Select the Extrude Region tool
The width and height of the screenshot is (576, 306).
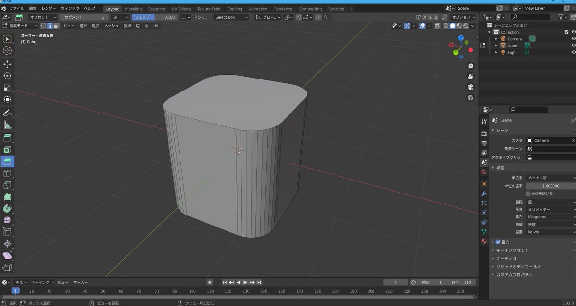tap(7, 138)
